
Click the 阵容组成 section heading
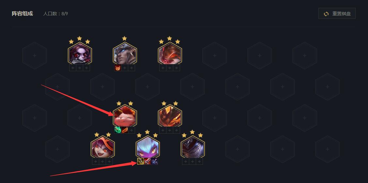[x=22, y=14]
